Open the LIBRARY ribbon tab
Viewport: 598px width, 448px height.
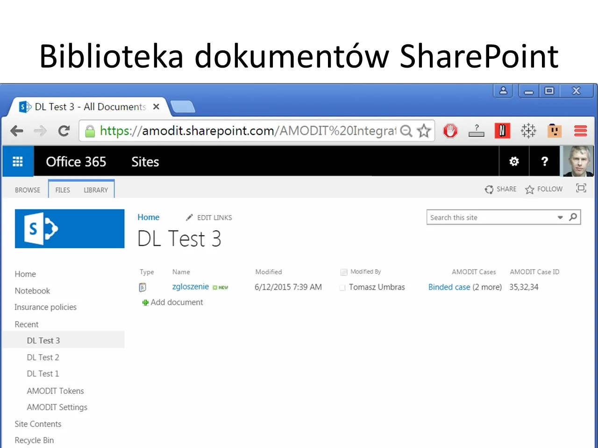[96, 190]
